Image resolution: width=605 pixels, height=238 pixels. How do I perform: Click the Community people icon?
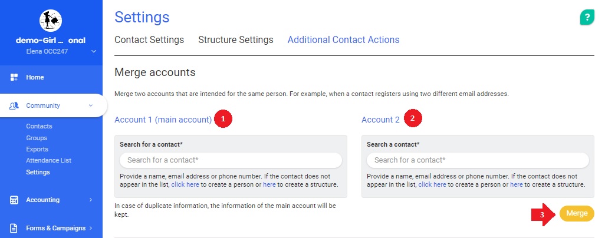click(x=14, y=106)
